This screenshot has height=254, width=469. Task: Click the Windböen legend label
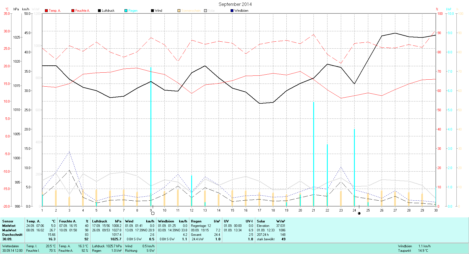[241, 11]
